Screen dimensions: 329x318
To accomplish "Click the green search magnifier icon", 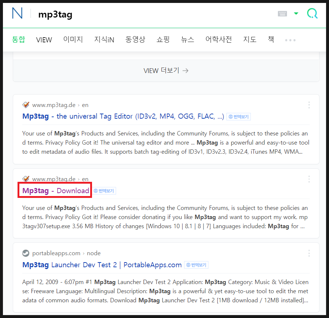I will pyautogui.click(x=312, y=14).
